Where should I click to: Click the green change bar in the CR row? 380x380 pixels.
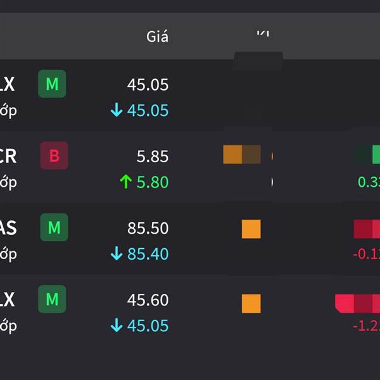[x=367, y=155]
